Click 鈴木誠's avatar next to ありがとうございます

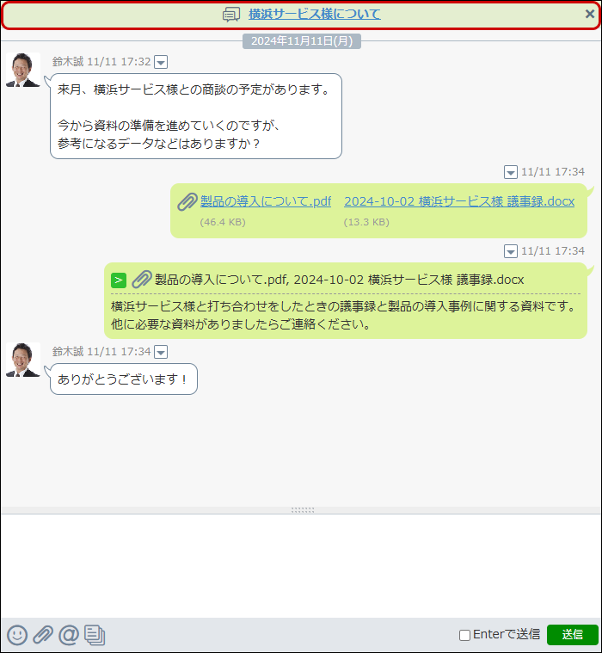(x=23, y=360)
